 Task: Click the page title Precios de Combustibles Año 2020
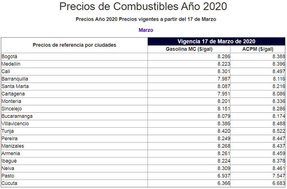point(143,7)
